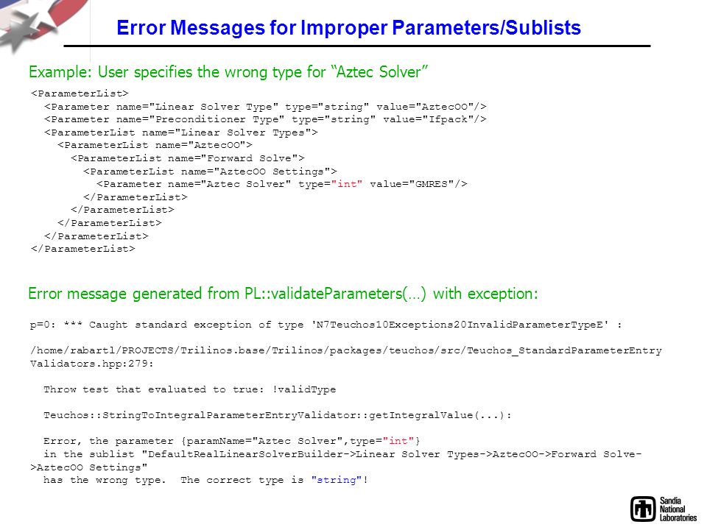The height and width of the screenshot is (530, 707).
Task: Click the "AztecOO Settings" ParameterList line
Action: (x=210, y=172)
